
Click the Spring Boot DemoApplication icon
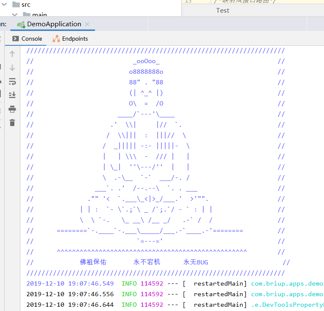(21, 25)
